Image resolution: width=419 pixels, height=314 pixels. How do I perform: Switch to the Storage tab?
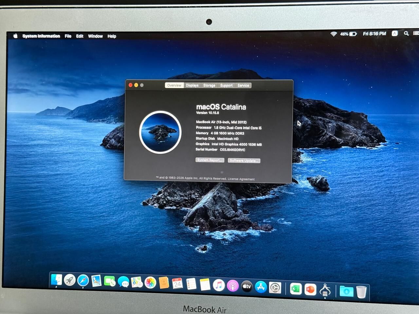[x=209, y=85]
